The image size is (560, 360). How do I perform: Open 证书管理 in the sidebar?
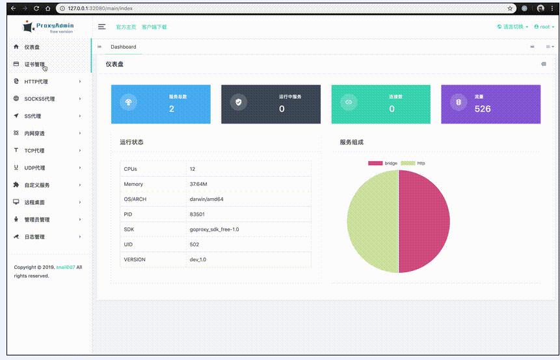[x=34, y=64]
